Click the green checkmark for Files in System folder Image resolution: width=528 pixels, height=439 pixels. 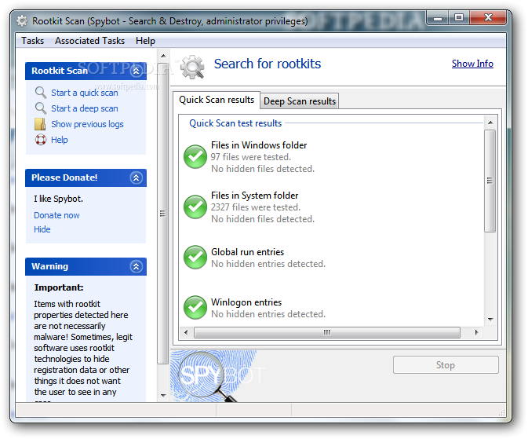pos(195,207)
